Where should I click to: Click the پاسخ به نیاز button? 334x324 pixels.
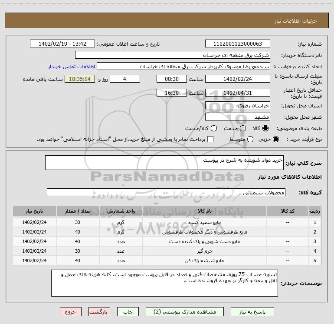252,312
